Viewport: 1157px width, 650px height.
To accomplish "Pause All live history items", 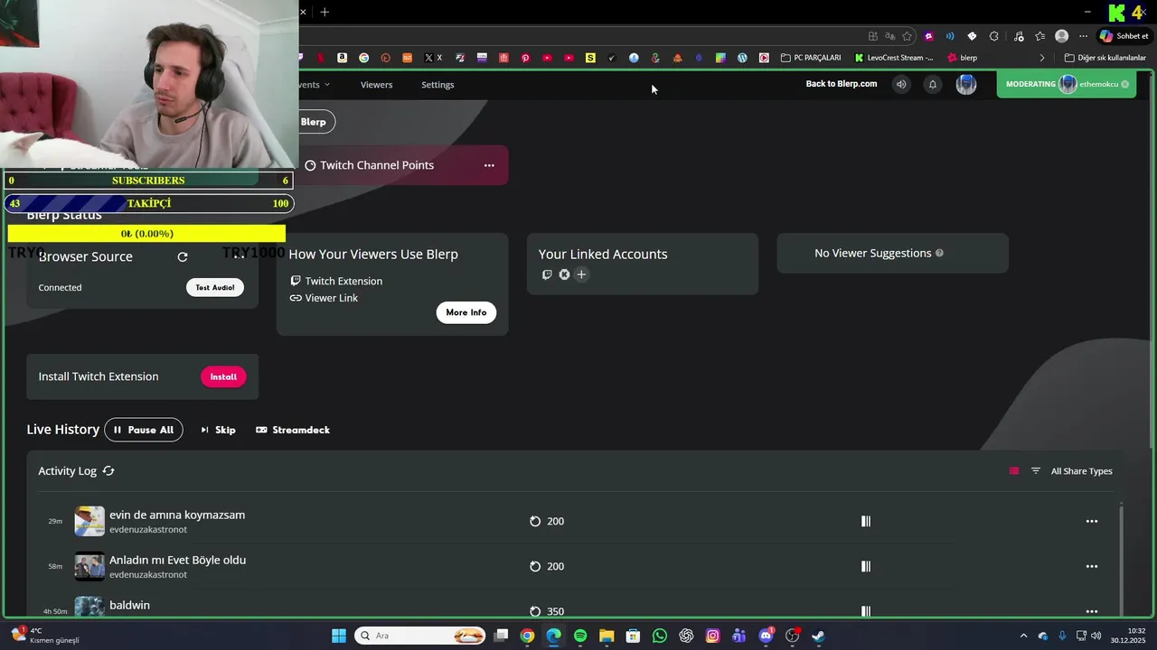I will 144,430.
